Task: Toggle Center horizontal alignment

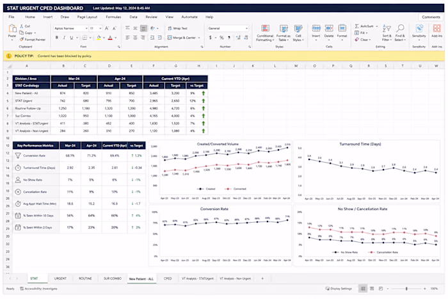Action: point(135,38)
